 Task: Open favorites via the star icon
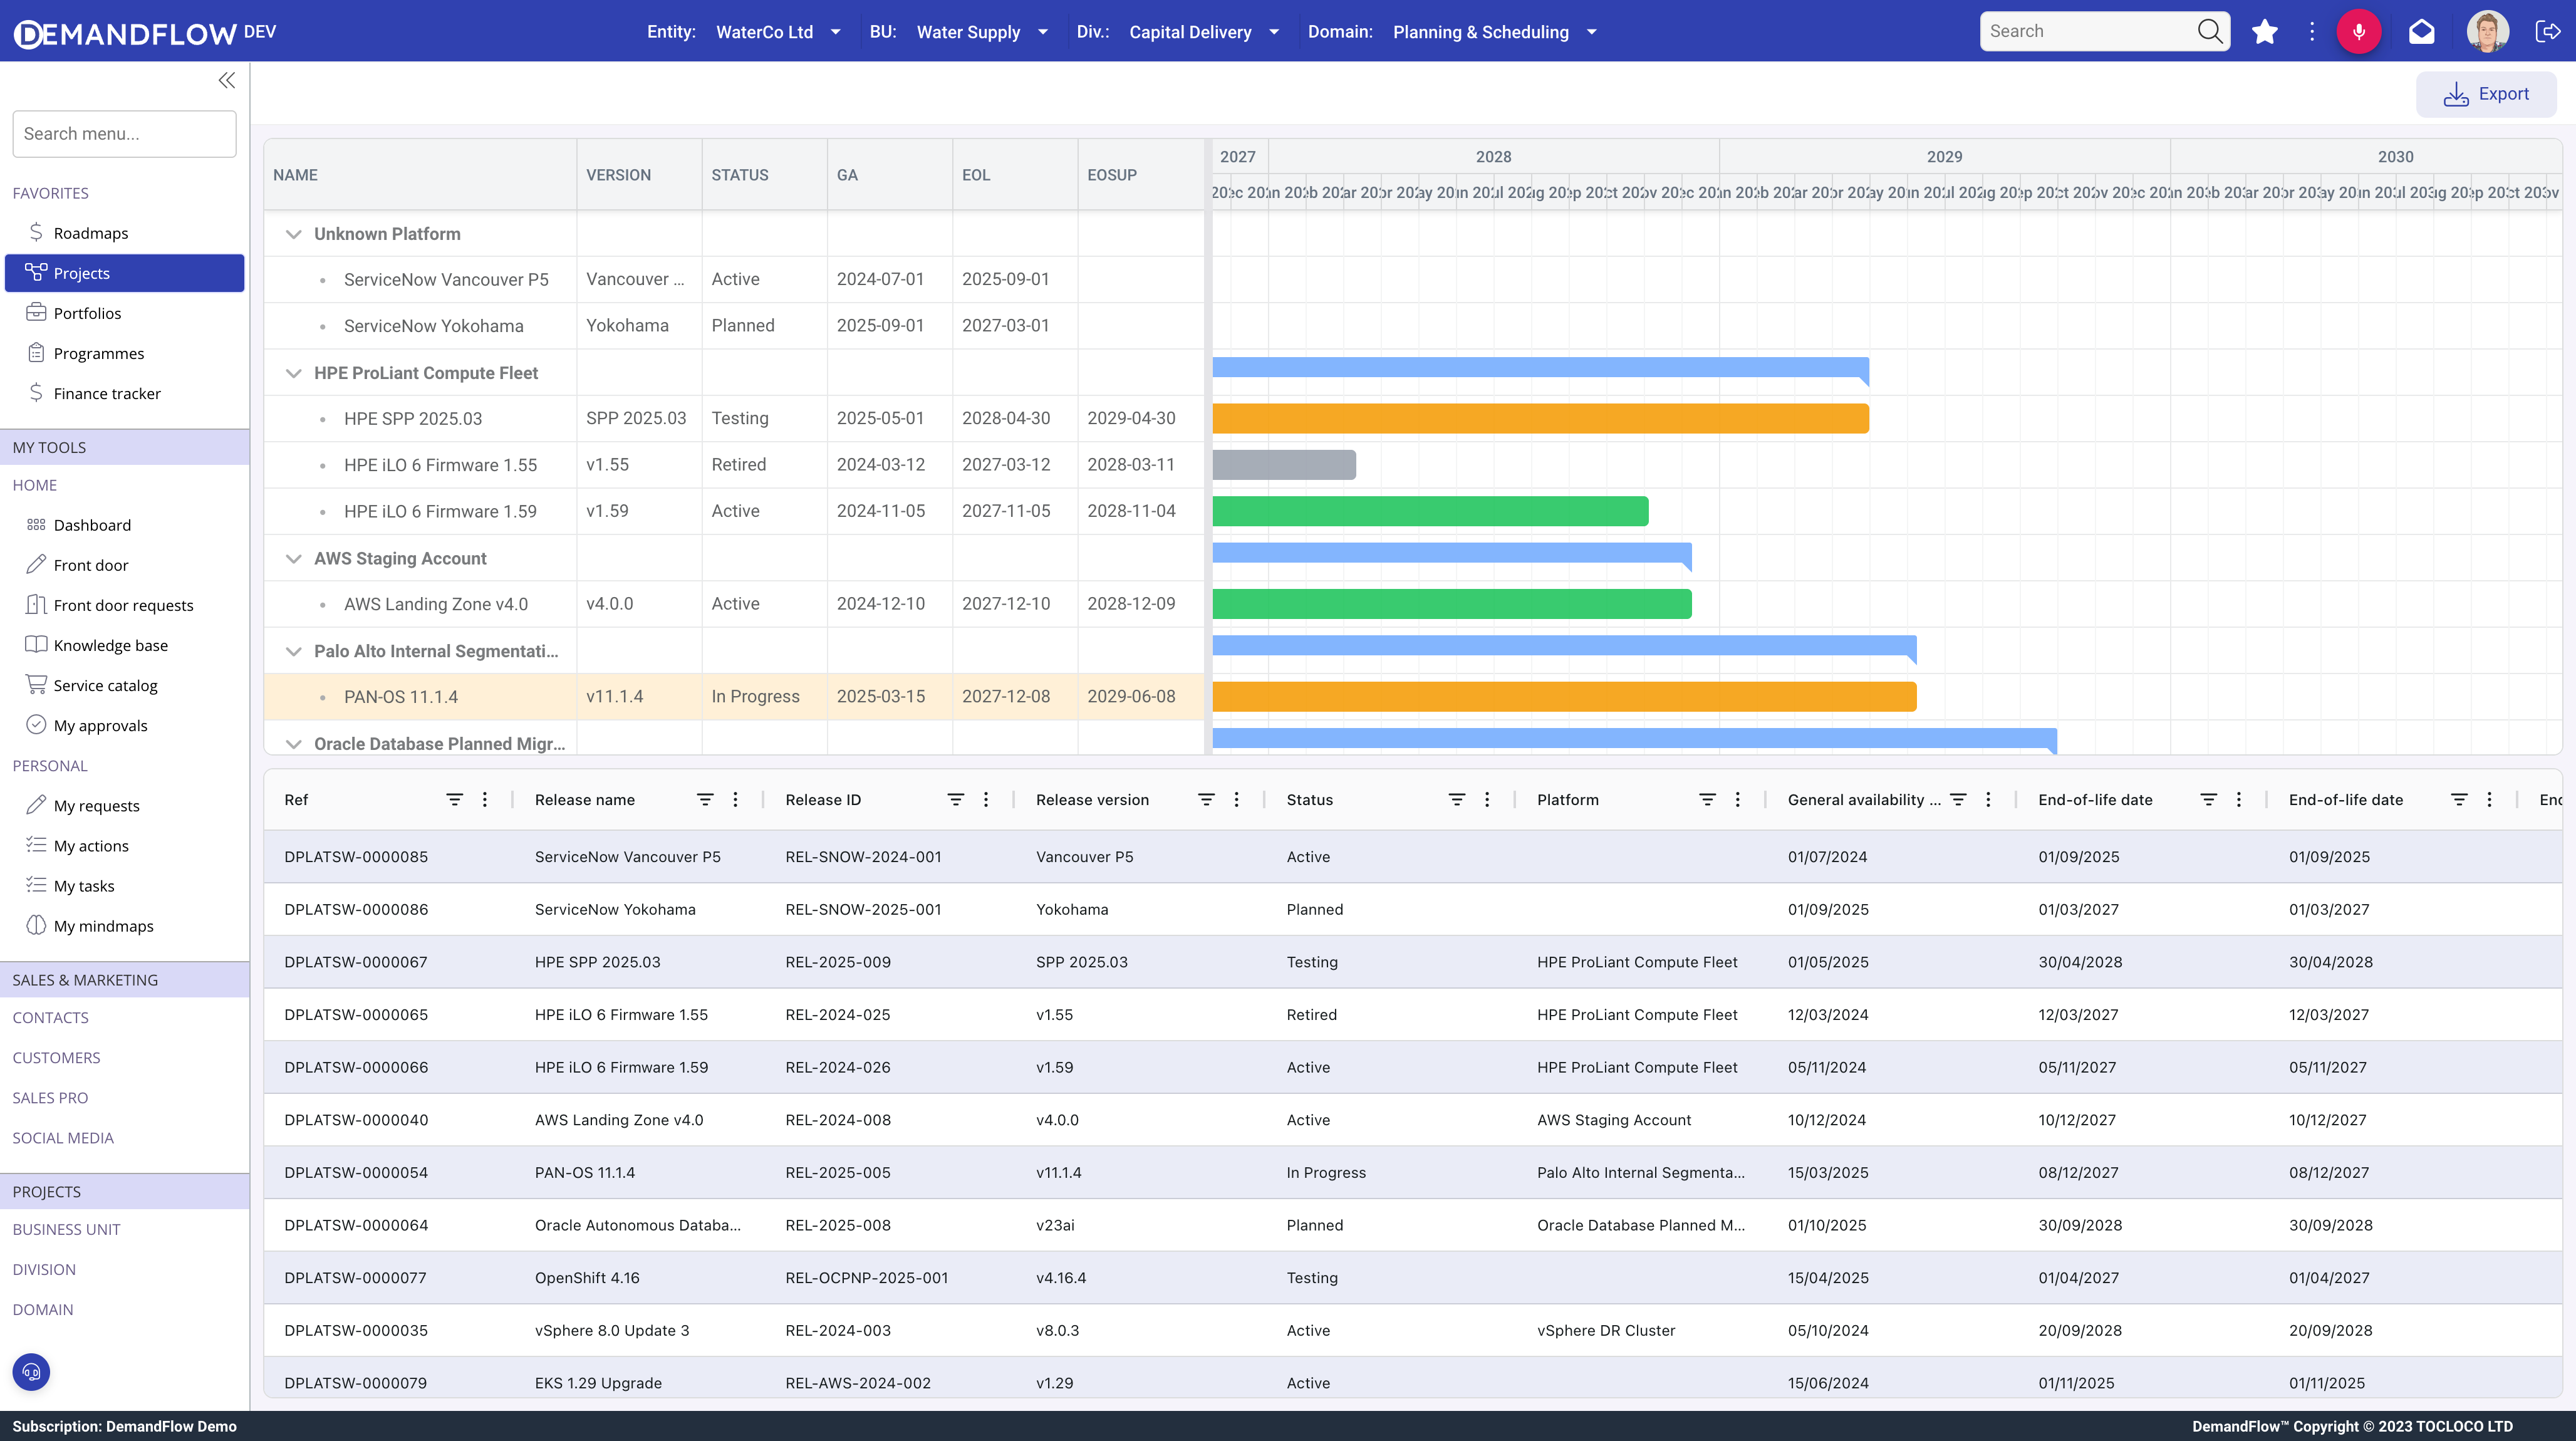point(2264,31)
